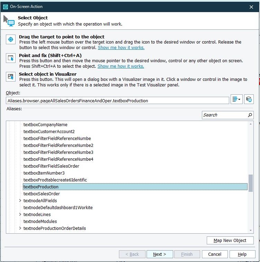Select textboxFilterFieldSalesOrder item

(x=51, y=166)
